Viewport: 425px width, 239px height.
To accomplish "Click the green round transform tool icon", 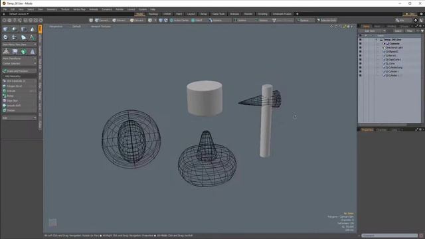I will [24, 52].
